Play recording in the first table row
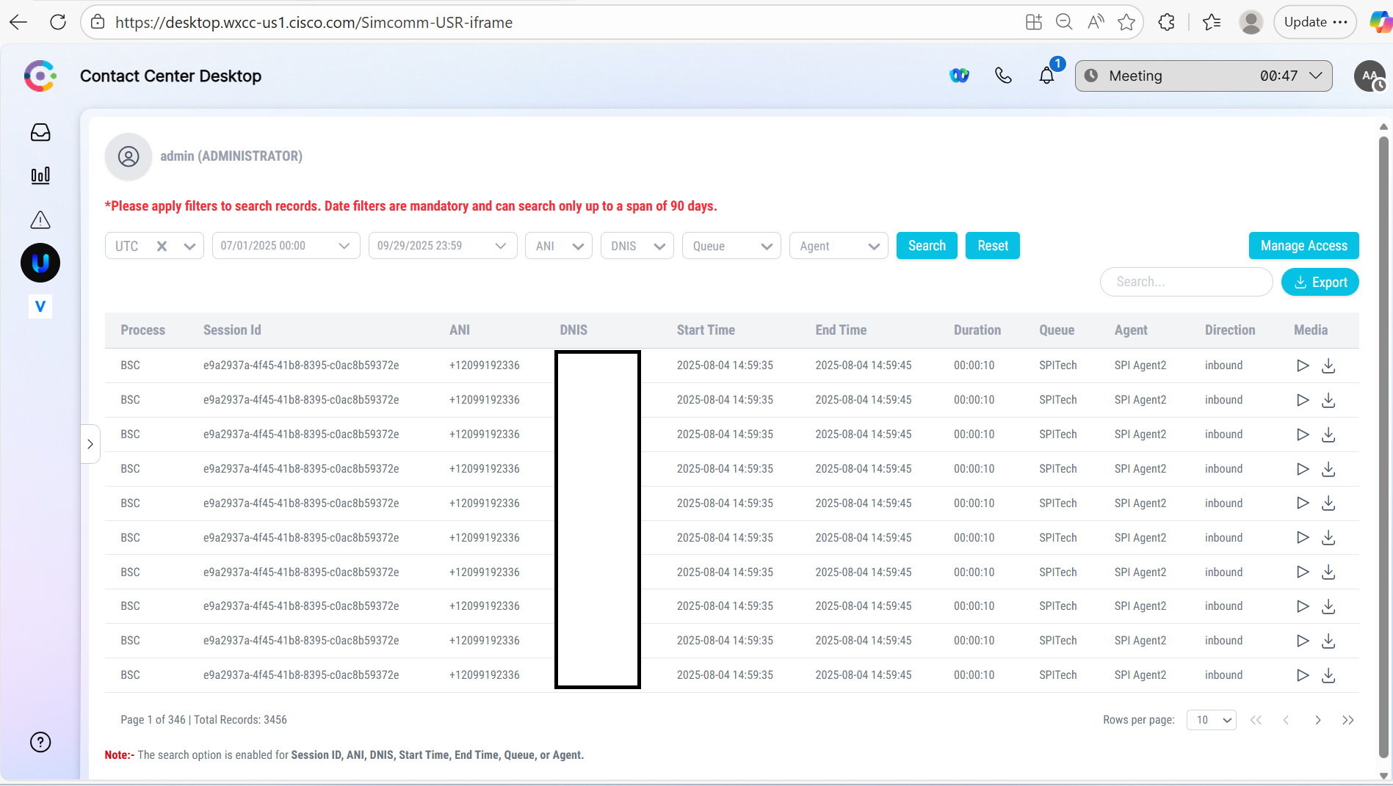The image size is (1393, 786). click(x=1302, y=365)
